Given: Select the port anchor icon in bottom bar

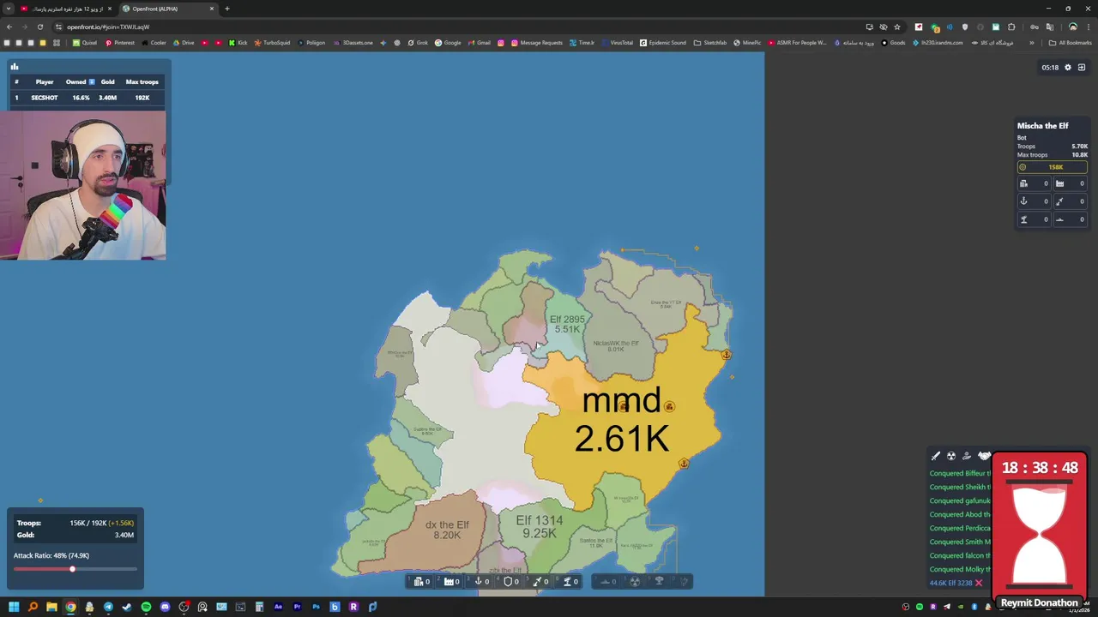Looking at the screenshot, I should tap(478, 582).
